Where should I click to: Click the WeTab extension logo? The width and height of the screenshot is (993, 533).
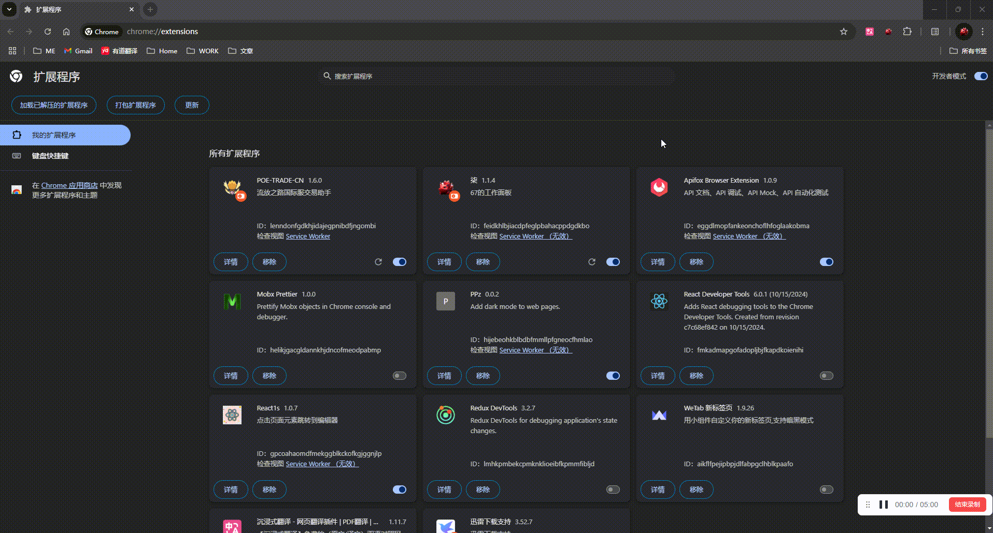click(659, 415)
